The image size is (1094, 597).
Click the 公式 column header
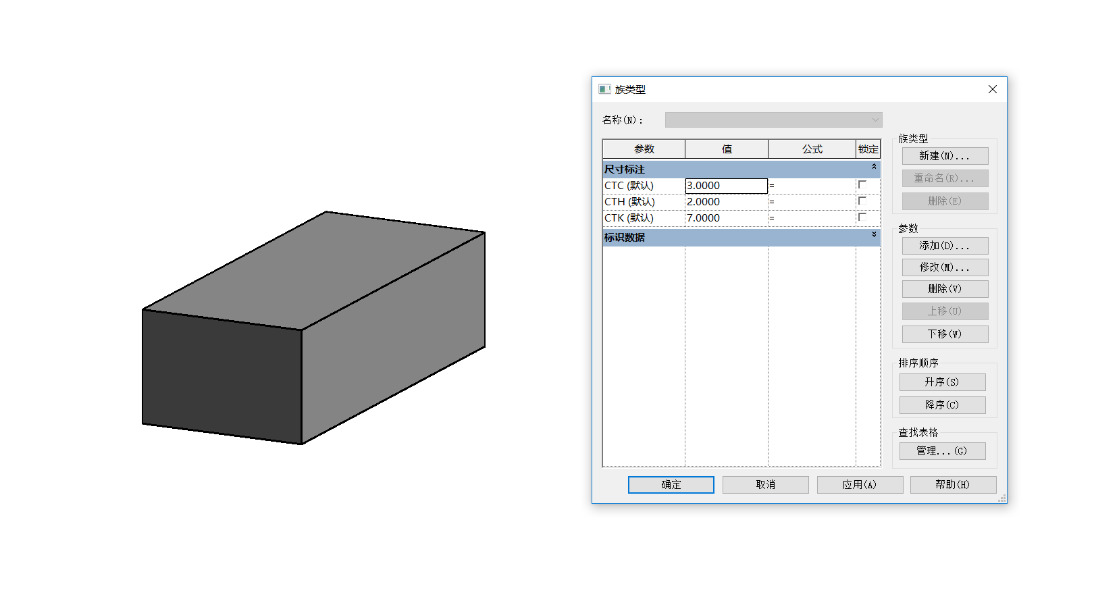coord(812,149)
